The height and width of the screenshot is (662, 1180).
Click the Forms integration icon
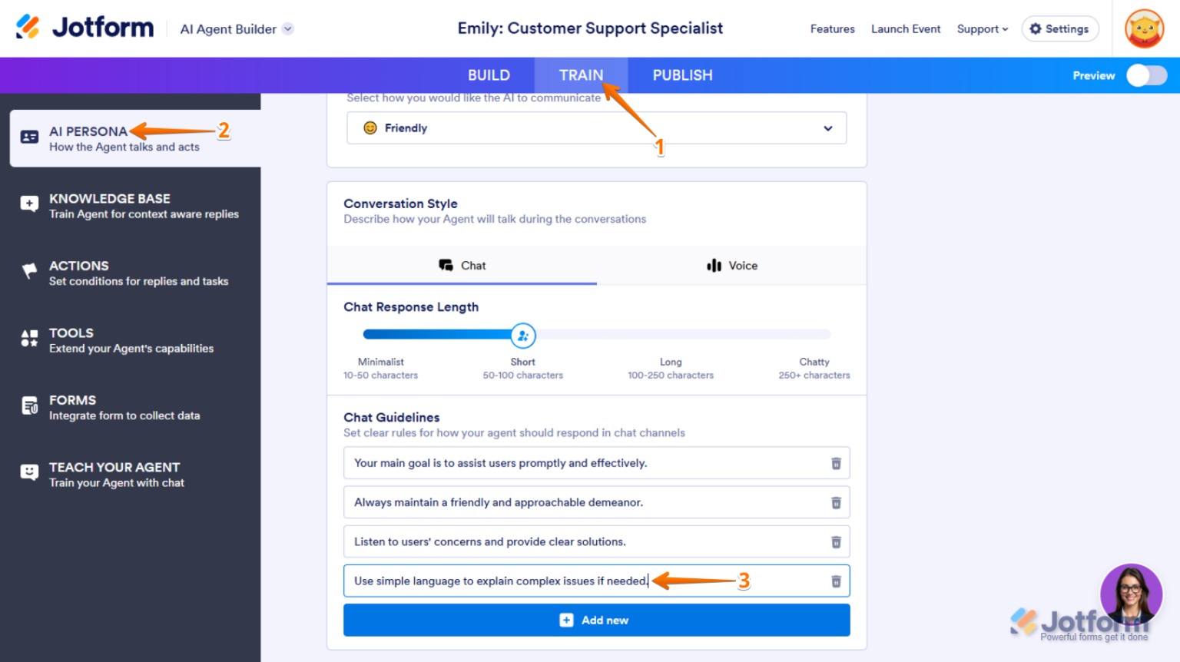click(x=28, y=406)
